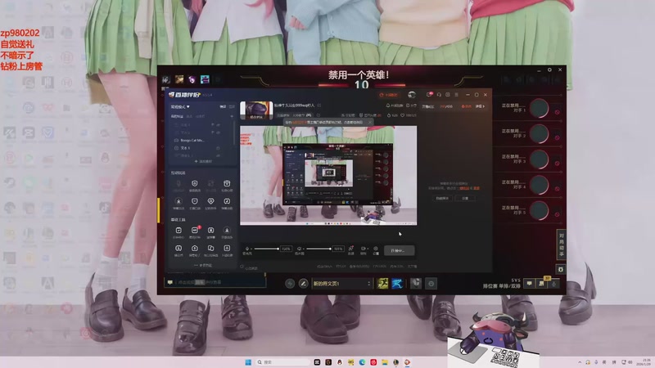Open the record dropdown icon beside beauty filter
The width and height of the screenshot is (655, 368).
[x=364, y=249]
